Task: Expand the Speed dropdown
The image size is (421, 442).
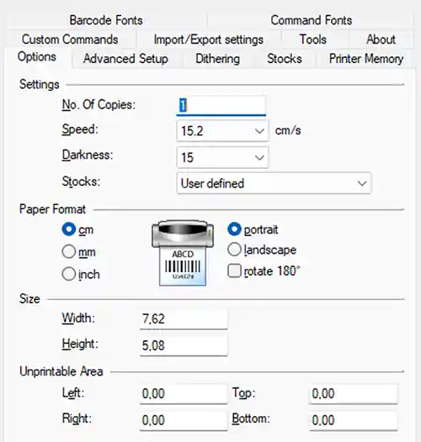Action: point(222,131)
